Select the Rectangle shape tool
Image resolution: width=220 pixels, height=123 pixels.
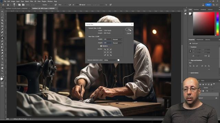[x=2, y=65]
